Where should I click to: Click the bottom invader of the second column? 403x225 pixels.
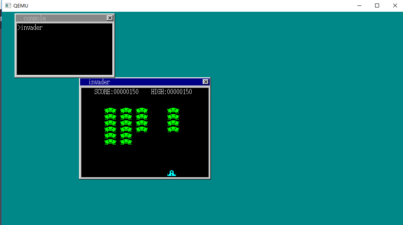[x=126, y=142]
